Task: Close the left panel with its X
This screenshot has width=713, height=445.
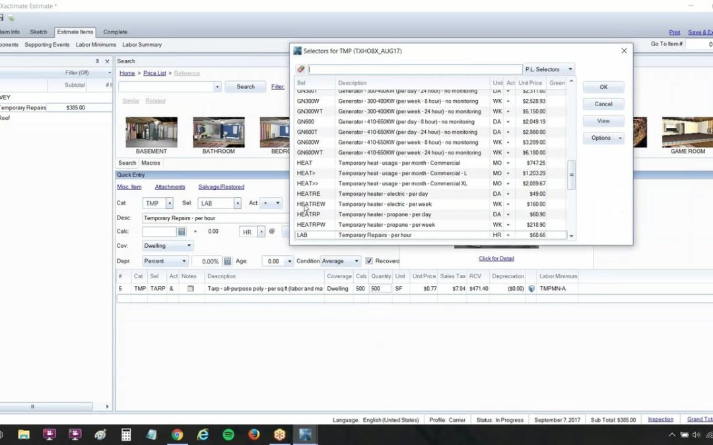Action: pos(108,61)
